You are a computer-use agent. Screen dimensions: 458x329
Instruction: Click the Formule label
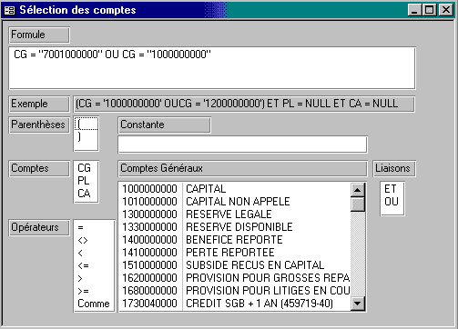(x=39, y=35)
